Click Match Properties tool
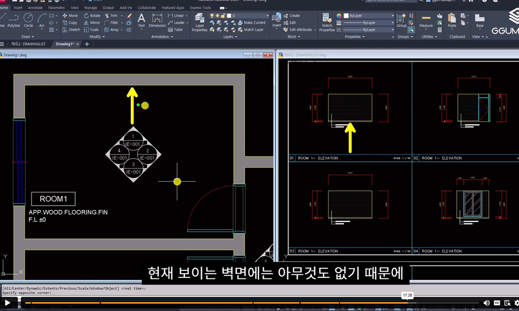 coord(327,22)
